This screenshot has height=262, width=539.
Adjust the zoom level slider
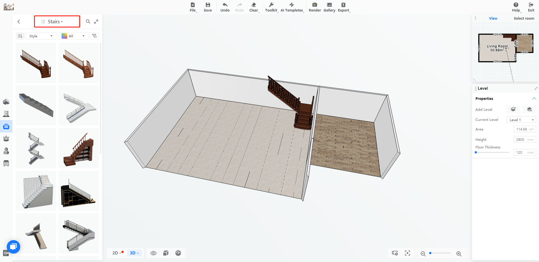coord(440,253)
